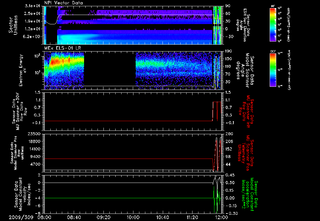Click the red 'MU Scanner Pos Telemetry' label
320x221 pixels.
[245, 153]
